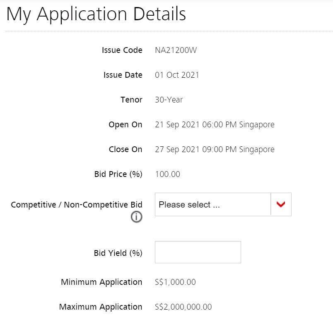Select the issue code NA21200W text
This screenshot has height=315, width=333.
(x=176, y=50)
